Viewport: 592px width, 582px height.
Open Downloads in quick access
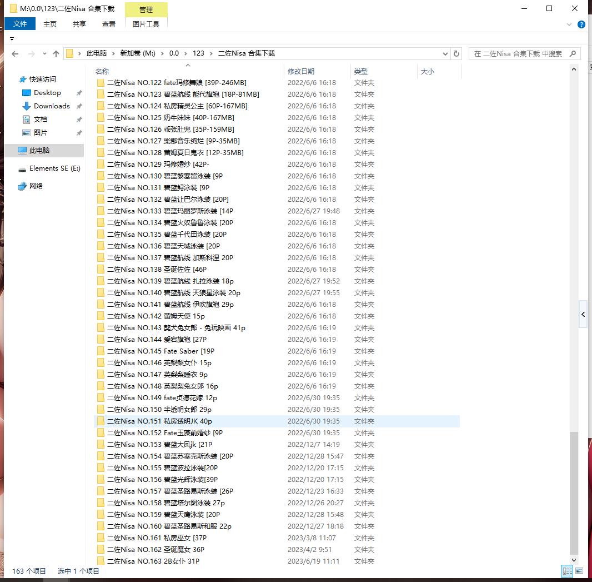52,106
